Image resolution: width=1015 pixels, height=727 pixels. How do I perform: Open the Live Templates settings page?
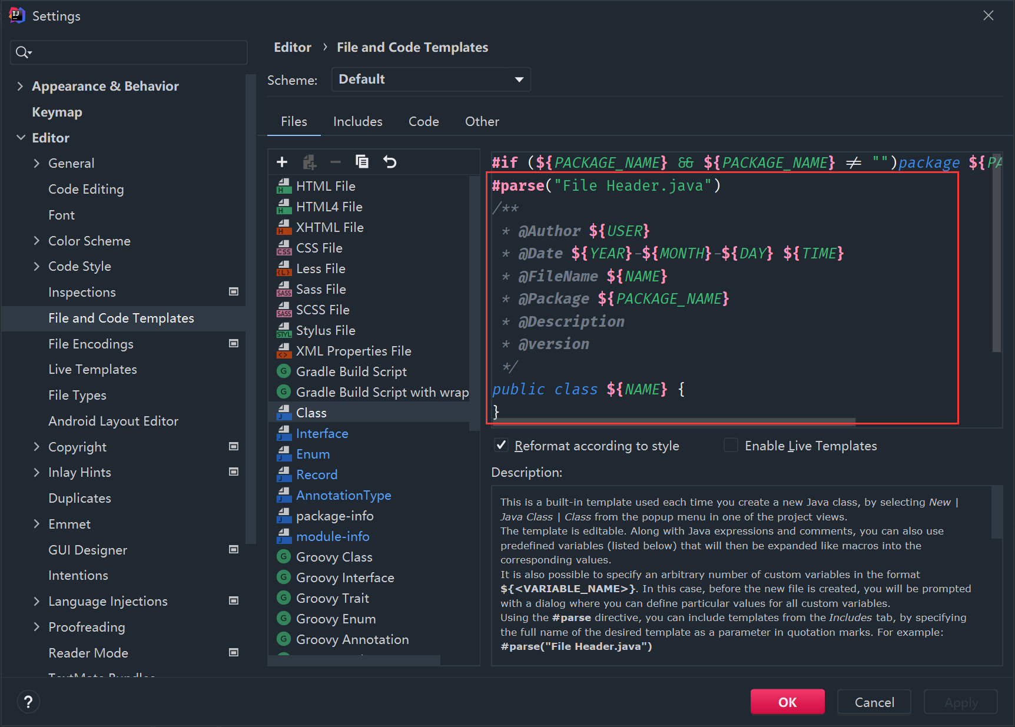(x=92, y=369)
